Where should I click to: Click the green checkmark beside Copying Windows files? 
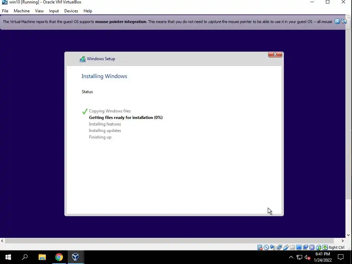point(85,111)
